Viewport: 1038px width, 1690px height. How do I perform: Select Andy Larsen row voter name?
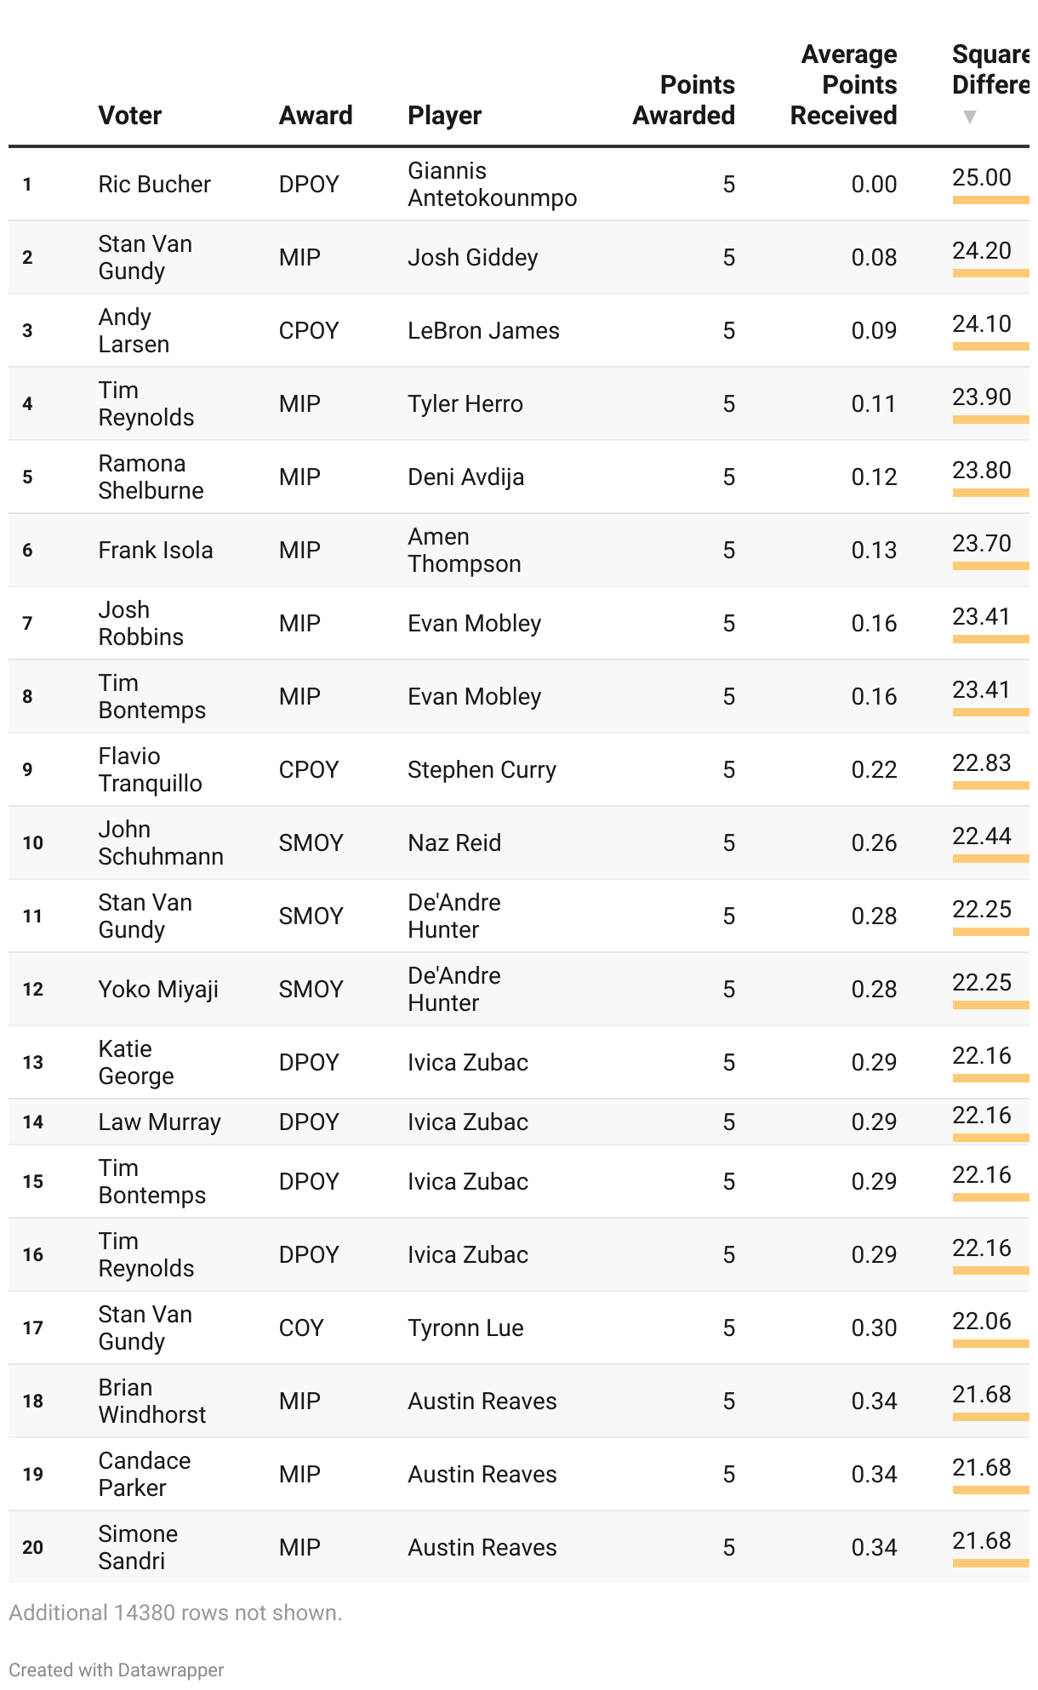pyautogui.click(x=134, y=330)
